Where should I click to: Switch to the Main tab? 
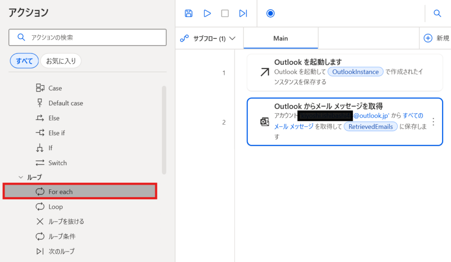(281, 38)
